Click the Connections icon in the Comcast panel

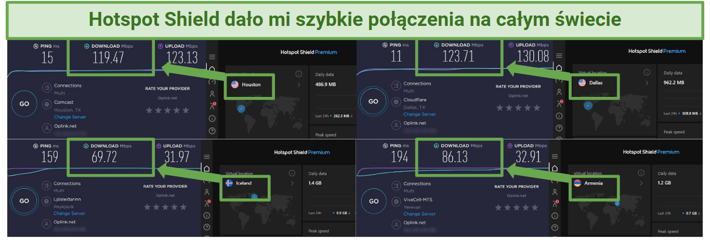(x=46, y=88)
